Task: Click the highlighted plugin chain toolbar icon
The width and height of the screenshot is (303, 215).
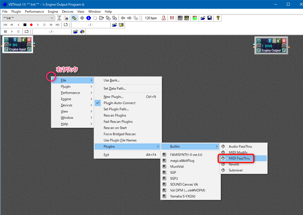Action: [x=74, y=18]
